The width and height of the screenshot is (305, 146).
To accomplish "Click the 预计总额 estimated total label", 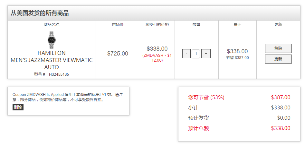I will coord(198,128).
